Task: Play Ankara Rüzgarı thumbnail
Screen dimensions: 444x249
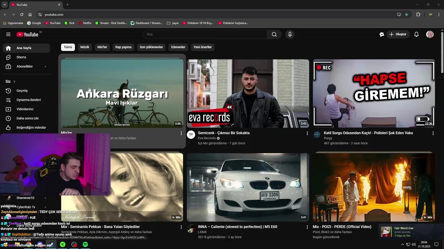Action: point(122,93)
